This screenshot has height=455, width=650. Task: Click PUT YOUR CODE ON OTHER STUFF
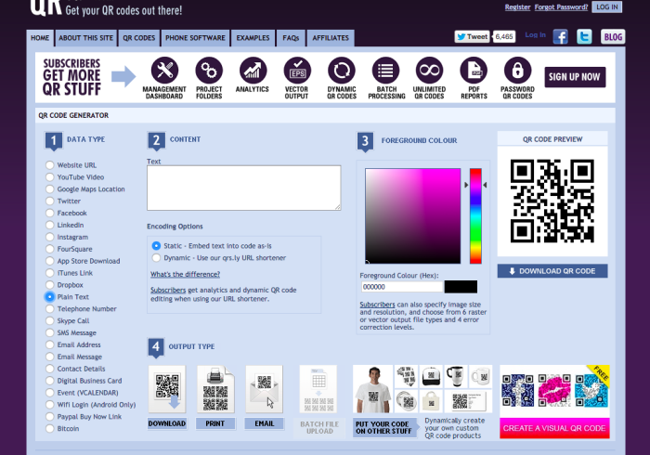pos(384,428)
